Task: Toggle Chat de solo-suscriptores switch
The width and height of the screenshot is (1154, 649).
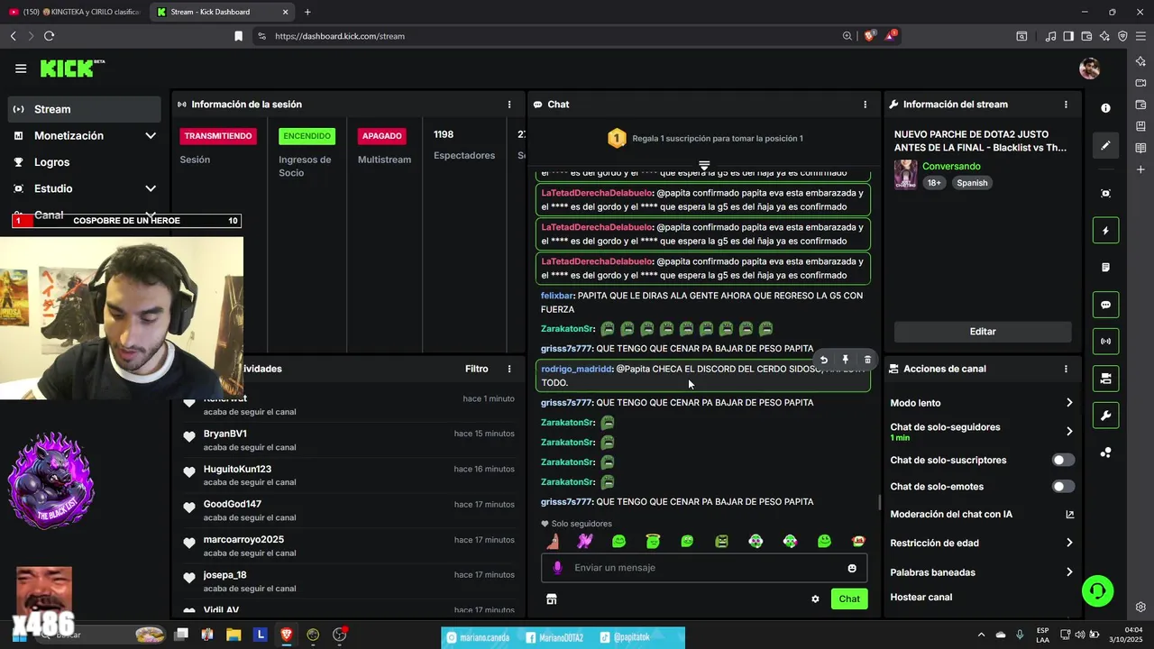Action: click(1064, 460)
